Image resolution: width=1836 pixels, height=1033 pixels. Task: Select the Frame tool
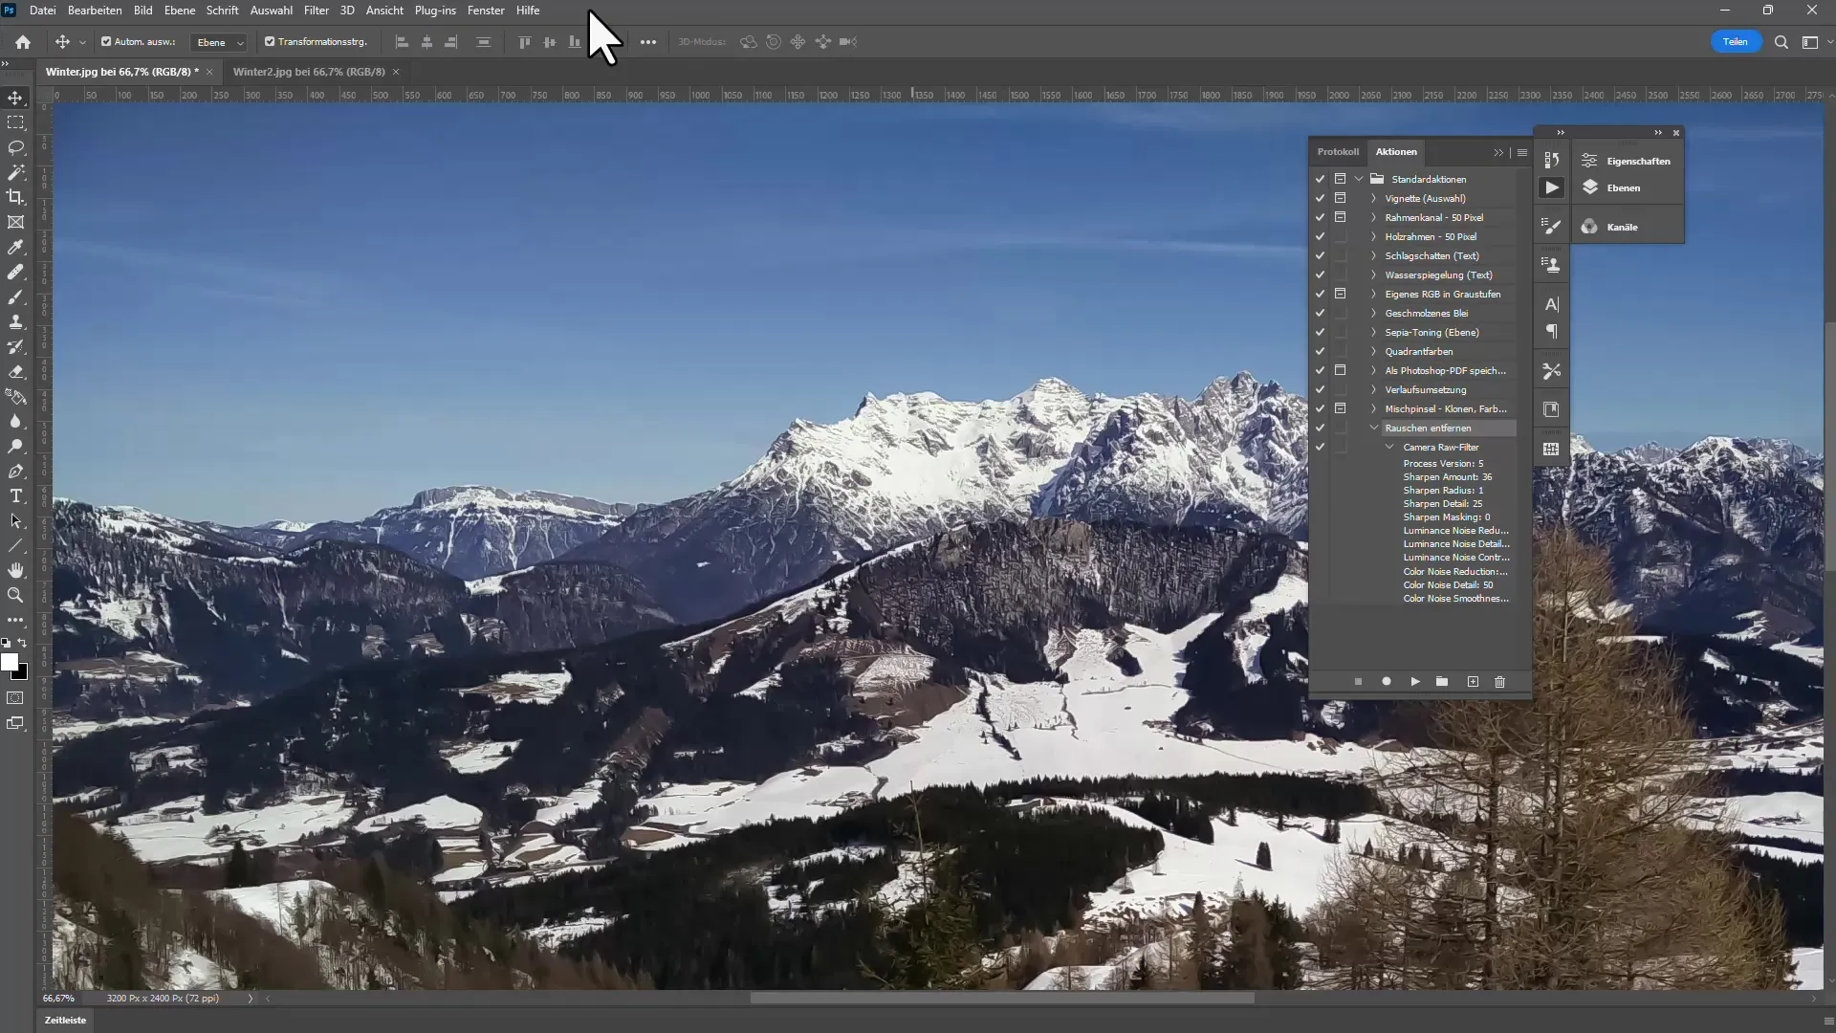16,223
